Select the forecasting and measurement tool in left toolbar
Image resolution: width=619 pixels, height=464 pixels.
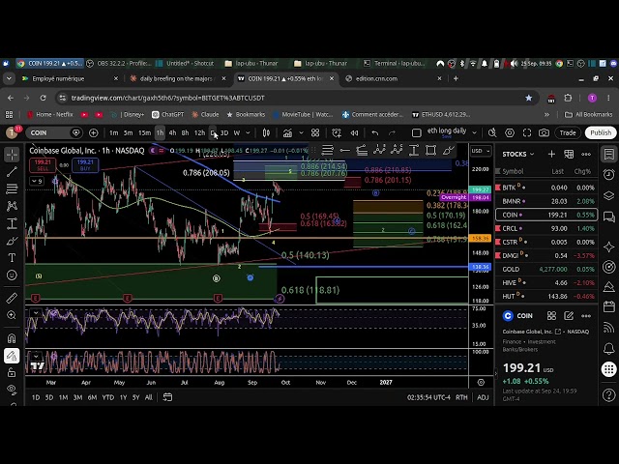tap(12, 223)
